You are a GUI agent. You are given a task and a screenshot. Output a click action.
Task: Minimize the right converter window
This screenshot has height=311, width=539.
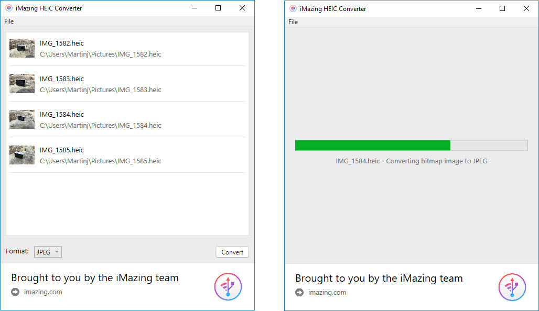[x=479, y=8]
